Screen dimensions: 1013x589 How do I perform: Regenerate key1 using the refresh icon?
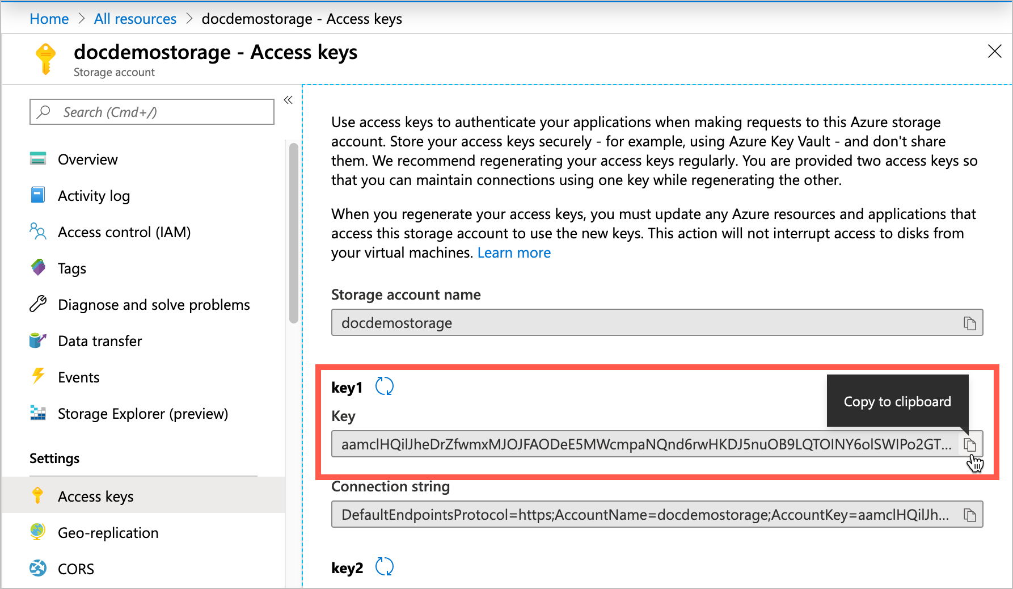pyautogui.click(x=385, y=386)
